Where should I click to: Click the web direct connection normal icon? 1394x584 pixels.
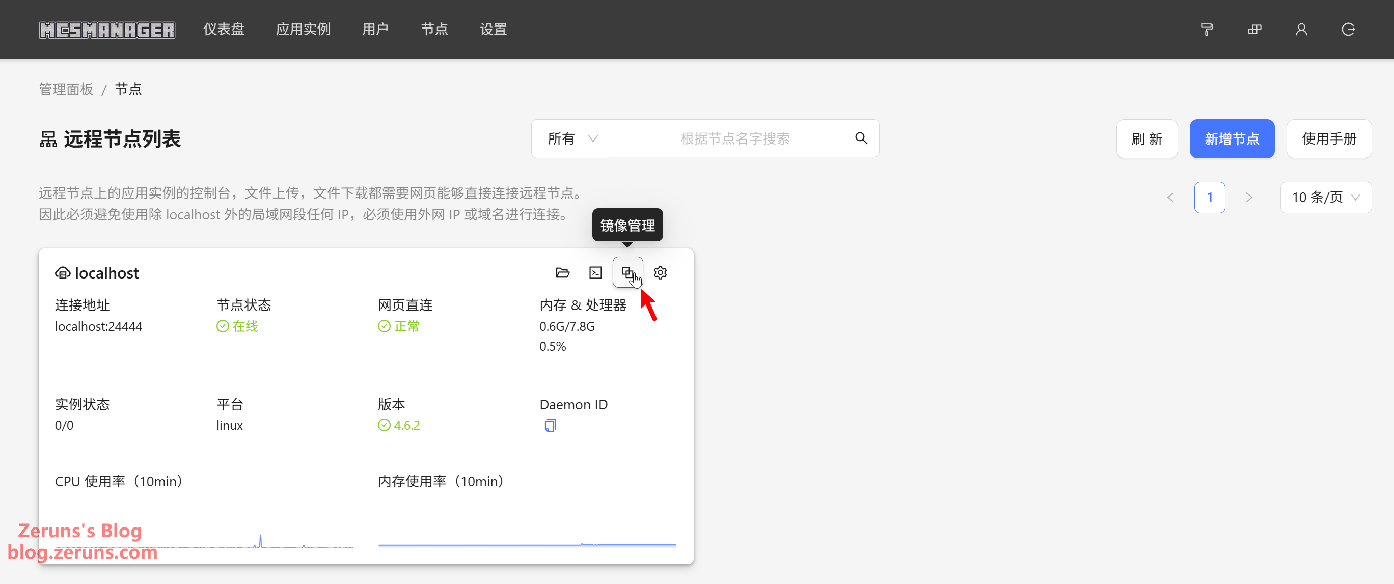click(384, 326)
